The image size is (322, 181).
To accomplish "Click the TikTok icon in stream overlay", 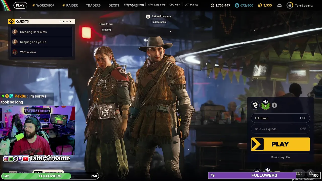I will click(x=15, y=159).
